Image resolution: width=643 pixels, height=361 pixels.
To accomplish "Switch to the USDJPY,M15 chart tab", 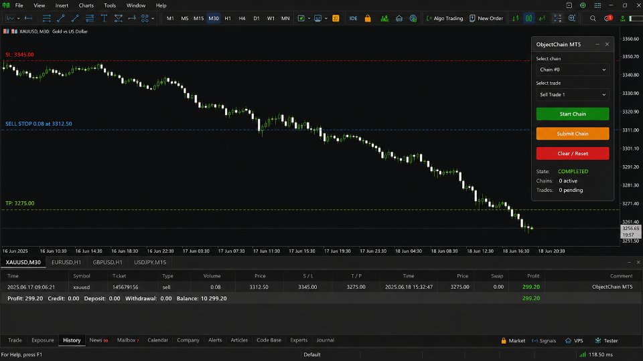I will click(x=150, y=262).
